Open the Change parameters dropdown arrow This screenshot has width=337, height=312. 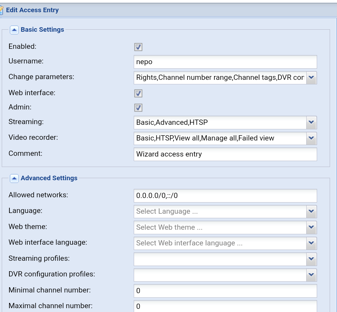tap(312, 78)
